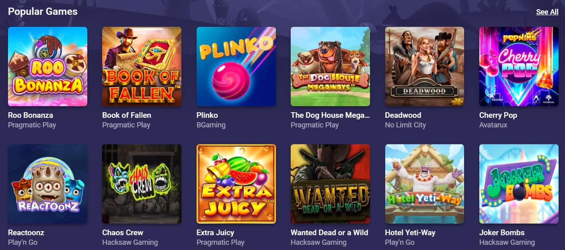Open the Cherry Pop title link
This screenshot has height=250, width=565.
pos(498,115)
